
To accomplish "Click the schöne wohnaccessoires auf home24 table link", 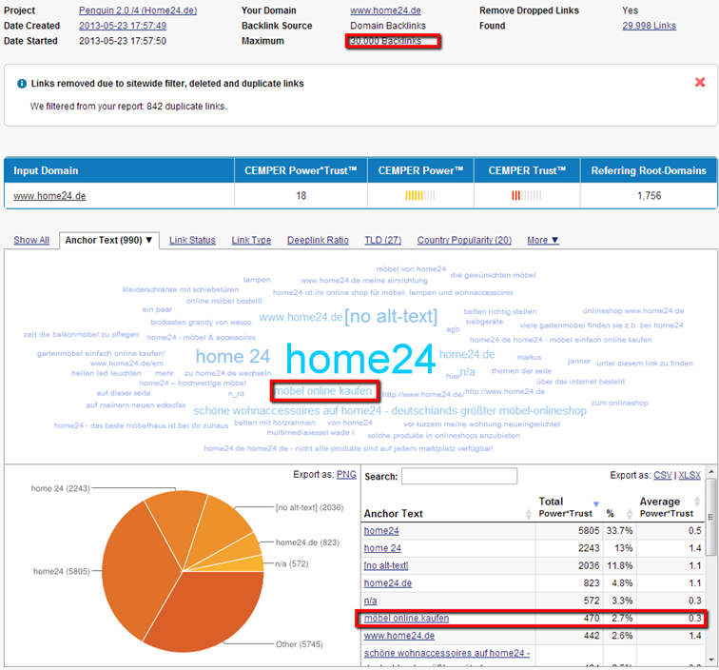I will (447, 653).
